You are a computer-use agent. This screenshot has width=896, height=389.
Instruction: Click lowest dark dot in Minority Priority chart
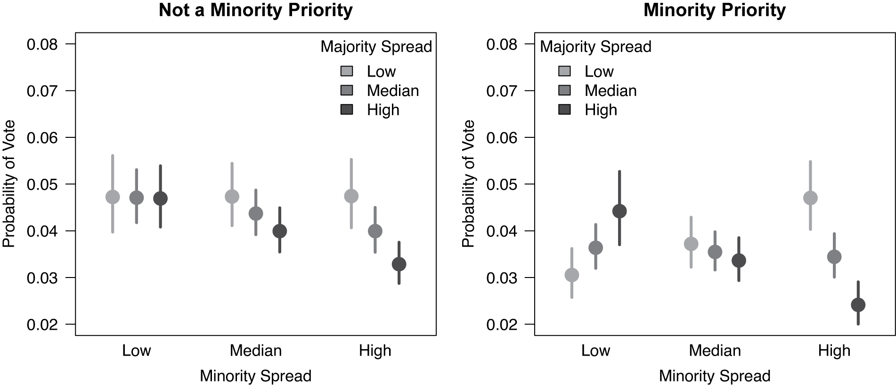pyautogui.click(x=858, y=305)
